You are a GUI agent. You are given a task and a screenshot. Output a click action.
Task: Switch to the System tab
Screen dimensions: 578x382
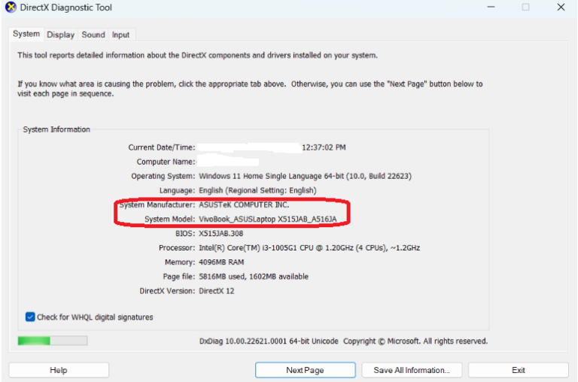(x=26, y=34)
